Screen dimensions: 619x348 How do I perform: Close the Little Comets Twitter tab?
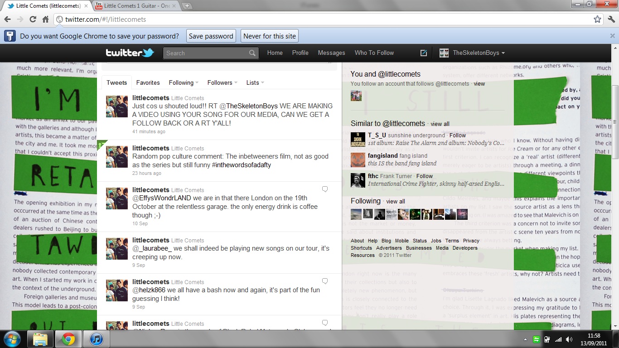click(x=86, y=6)
